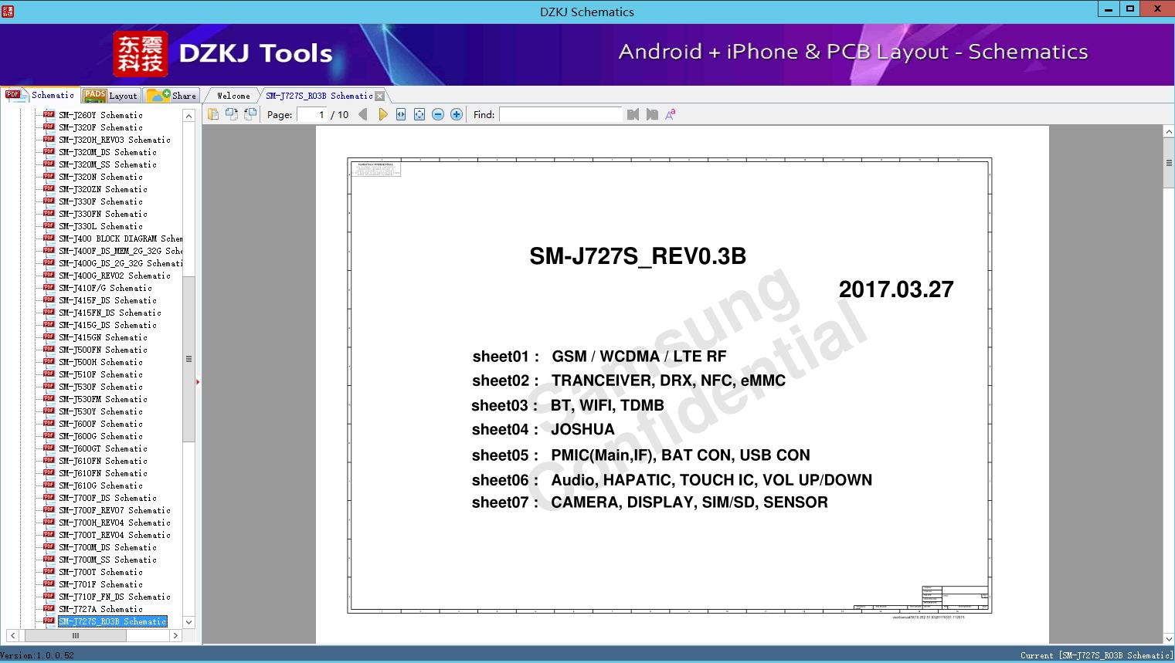
Task: Click the PDF icon beside SM-J610G Schematic
Action: pos(49,485)
